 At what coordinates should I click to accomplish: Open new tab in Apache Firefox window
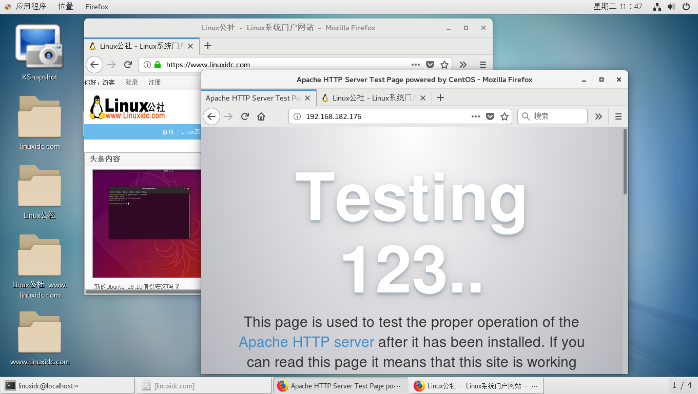click(x=440, y=97)
